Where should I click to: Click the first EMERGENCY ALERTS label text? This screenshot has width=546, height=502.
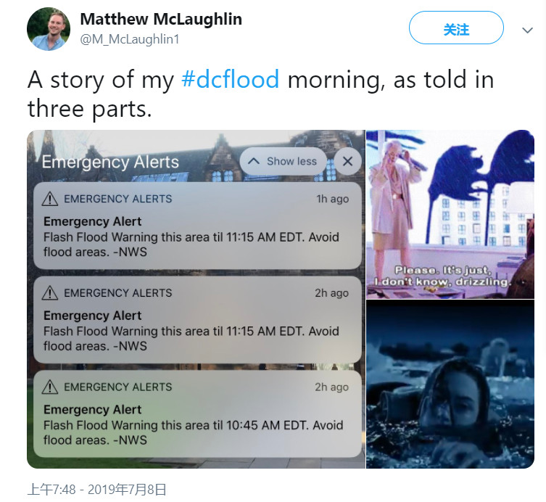click(118, 199)
